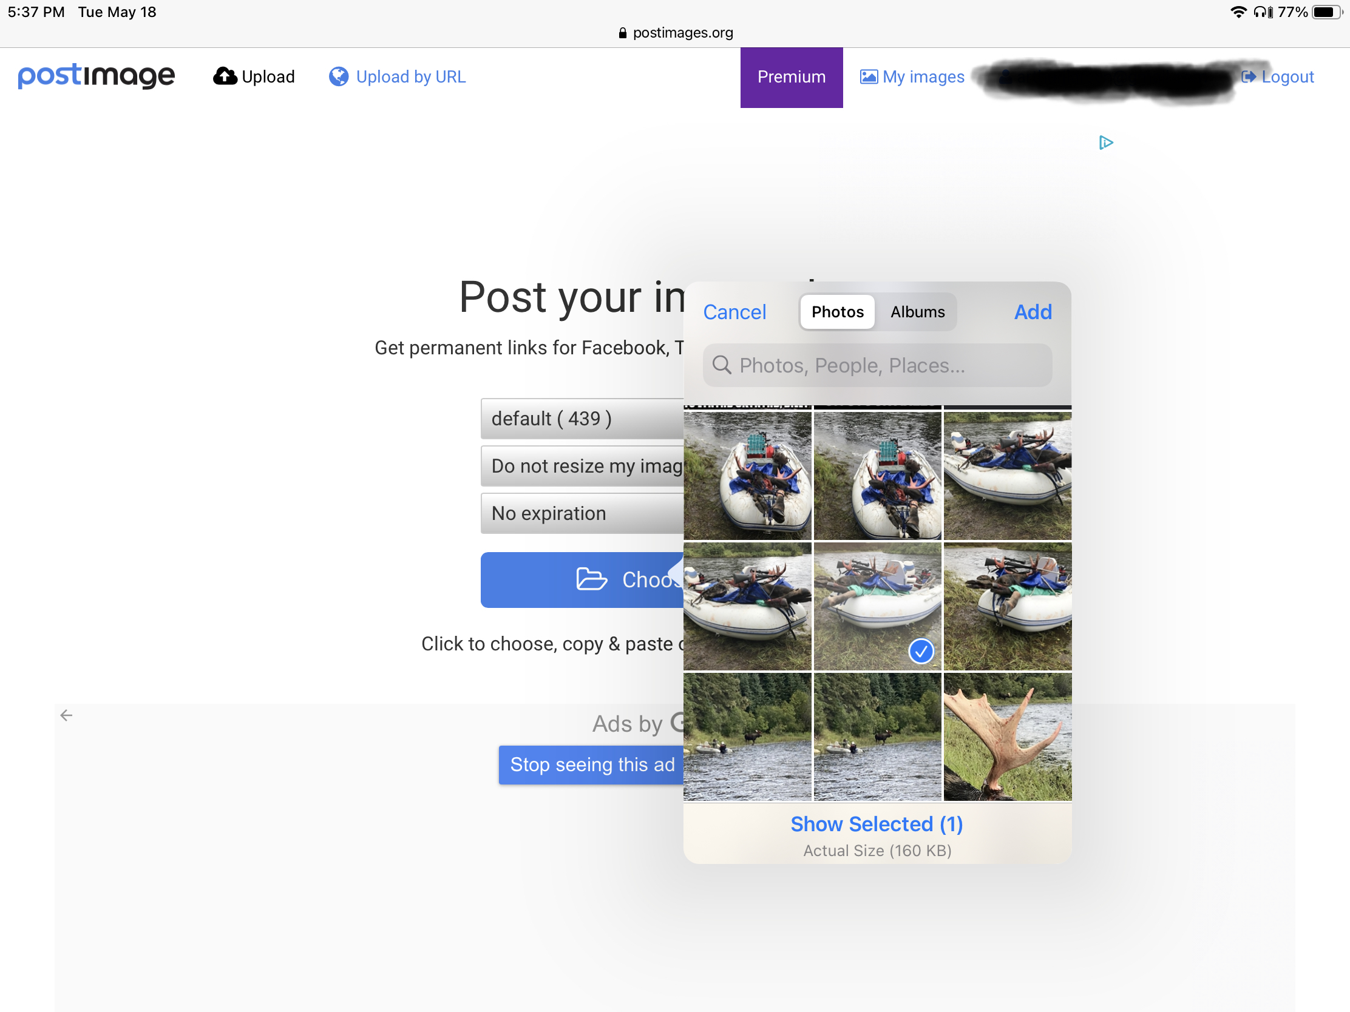Open Show Selected (1)

[877, 824]
